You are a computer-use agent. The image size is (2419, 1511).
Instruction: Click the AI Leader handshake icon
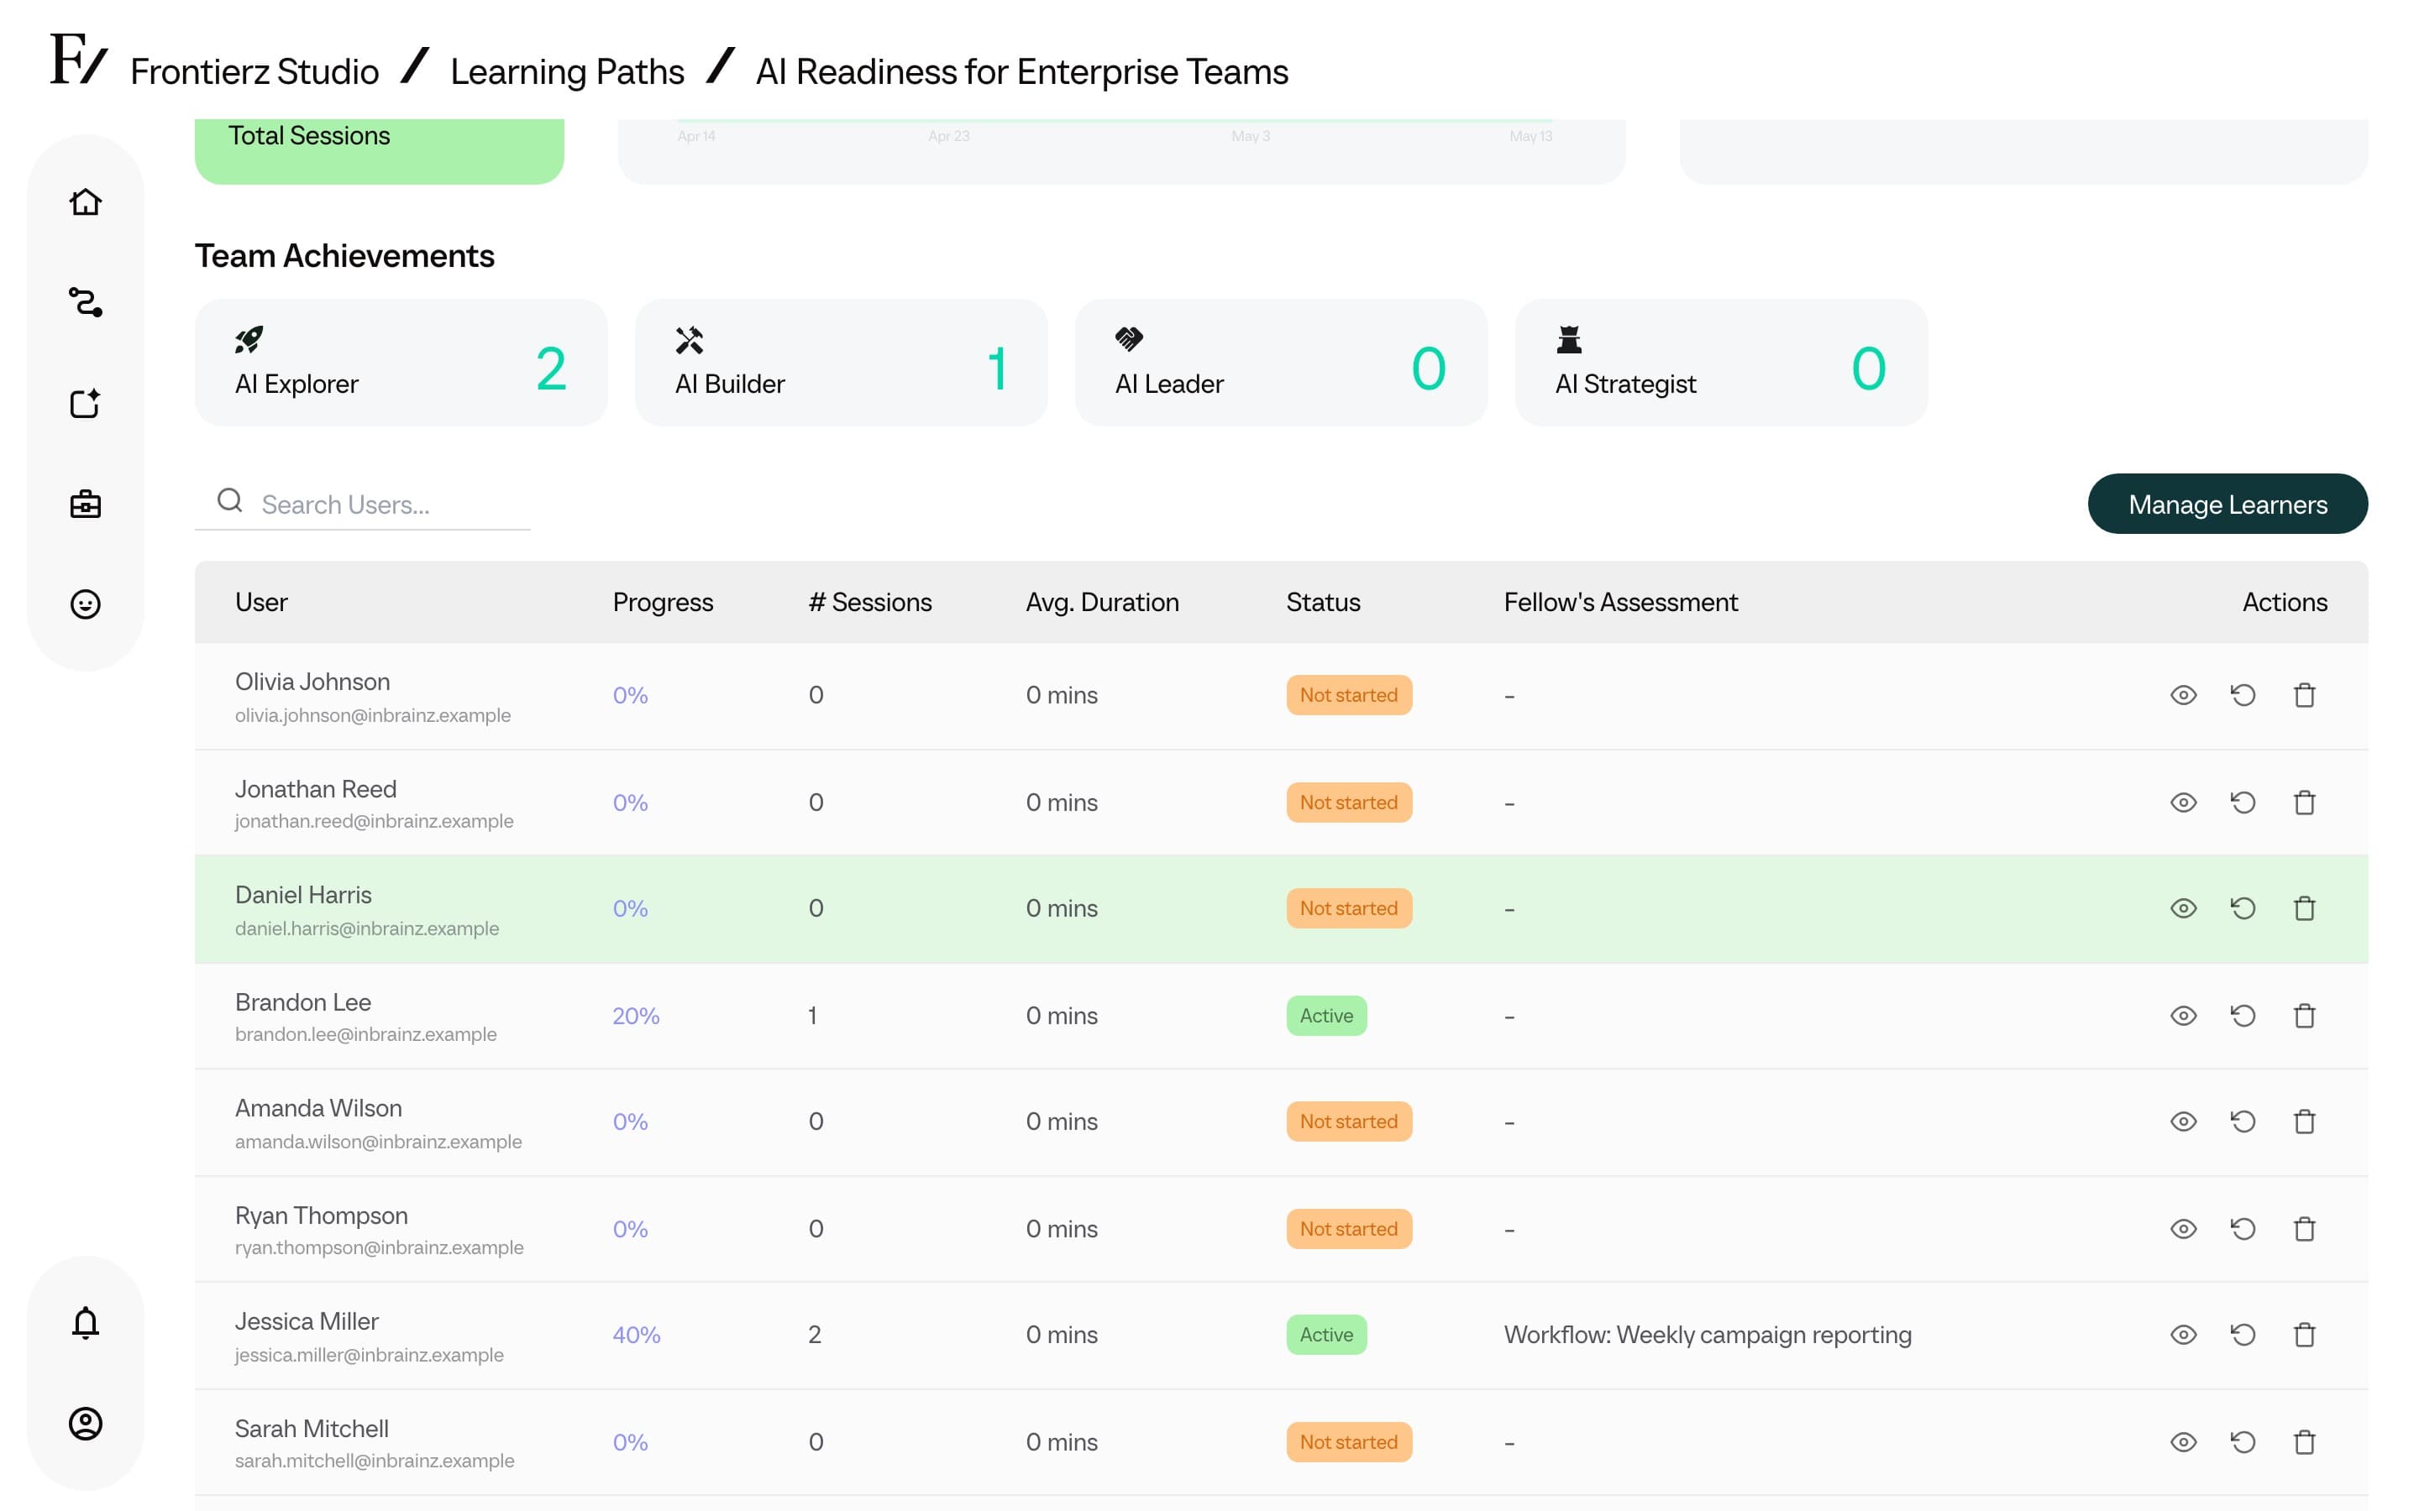point(1129,340)
